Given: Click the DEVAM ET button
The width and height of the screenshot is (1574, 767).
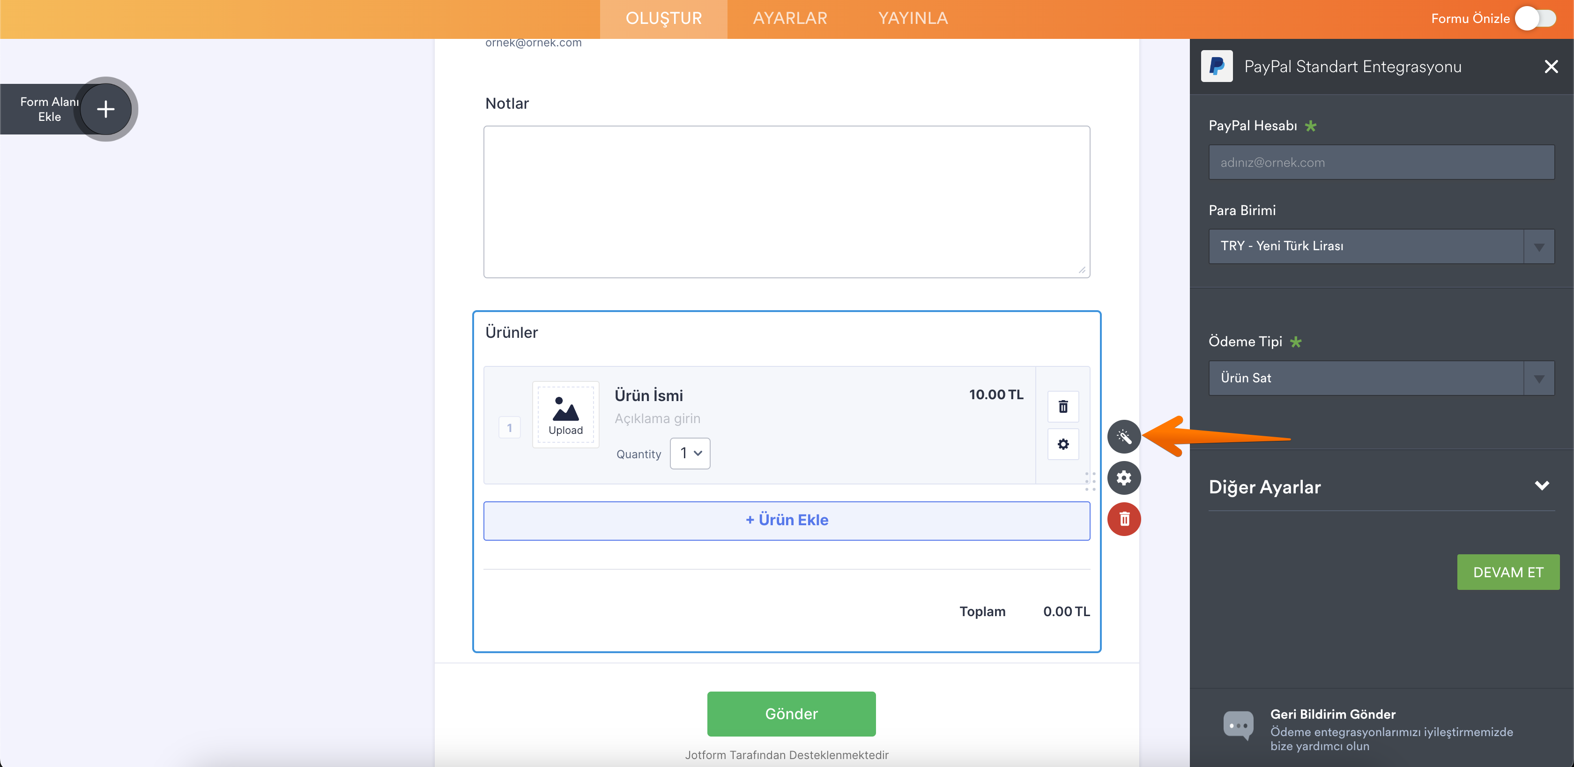Looking at the screenshot, I should coord(1507,572).
